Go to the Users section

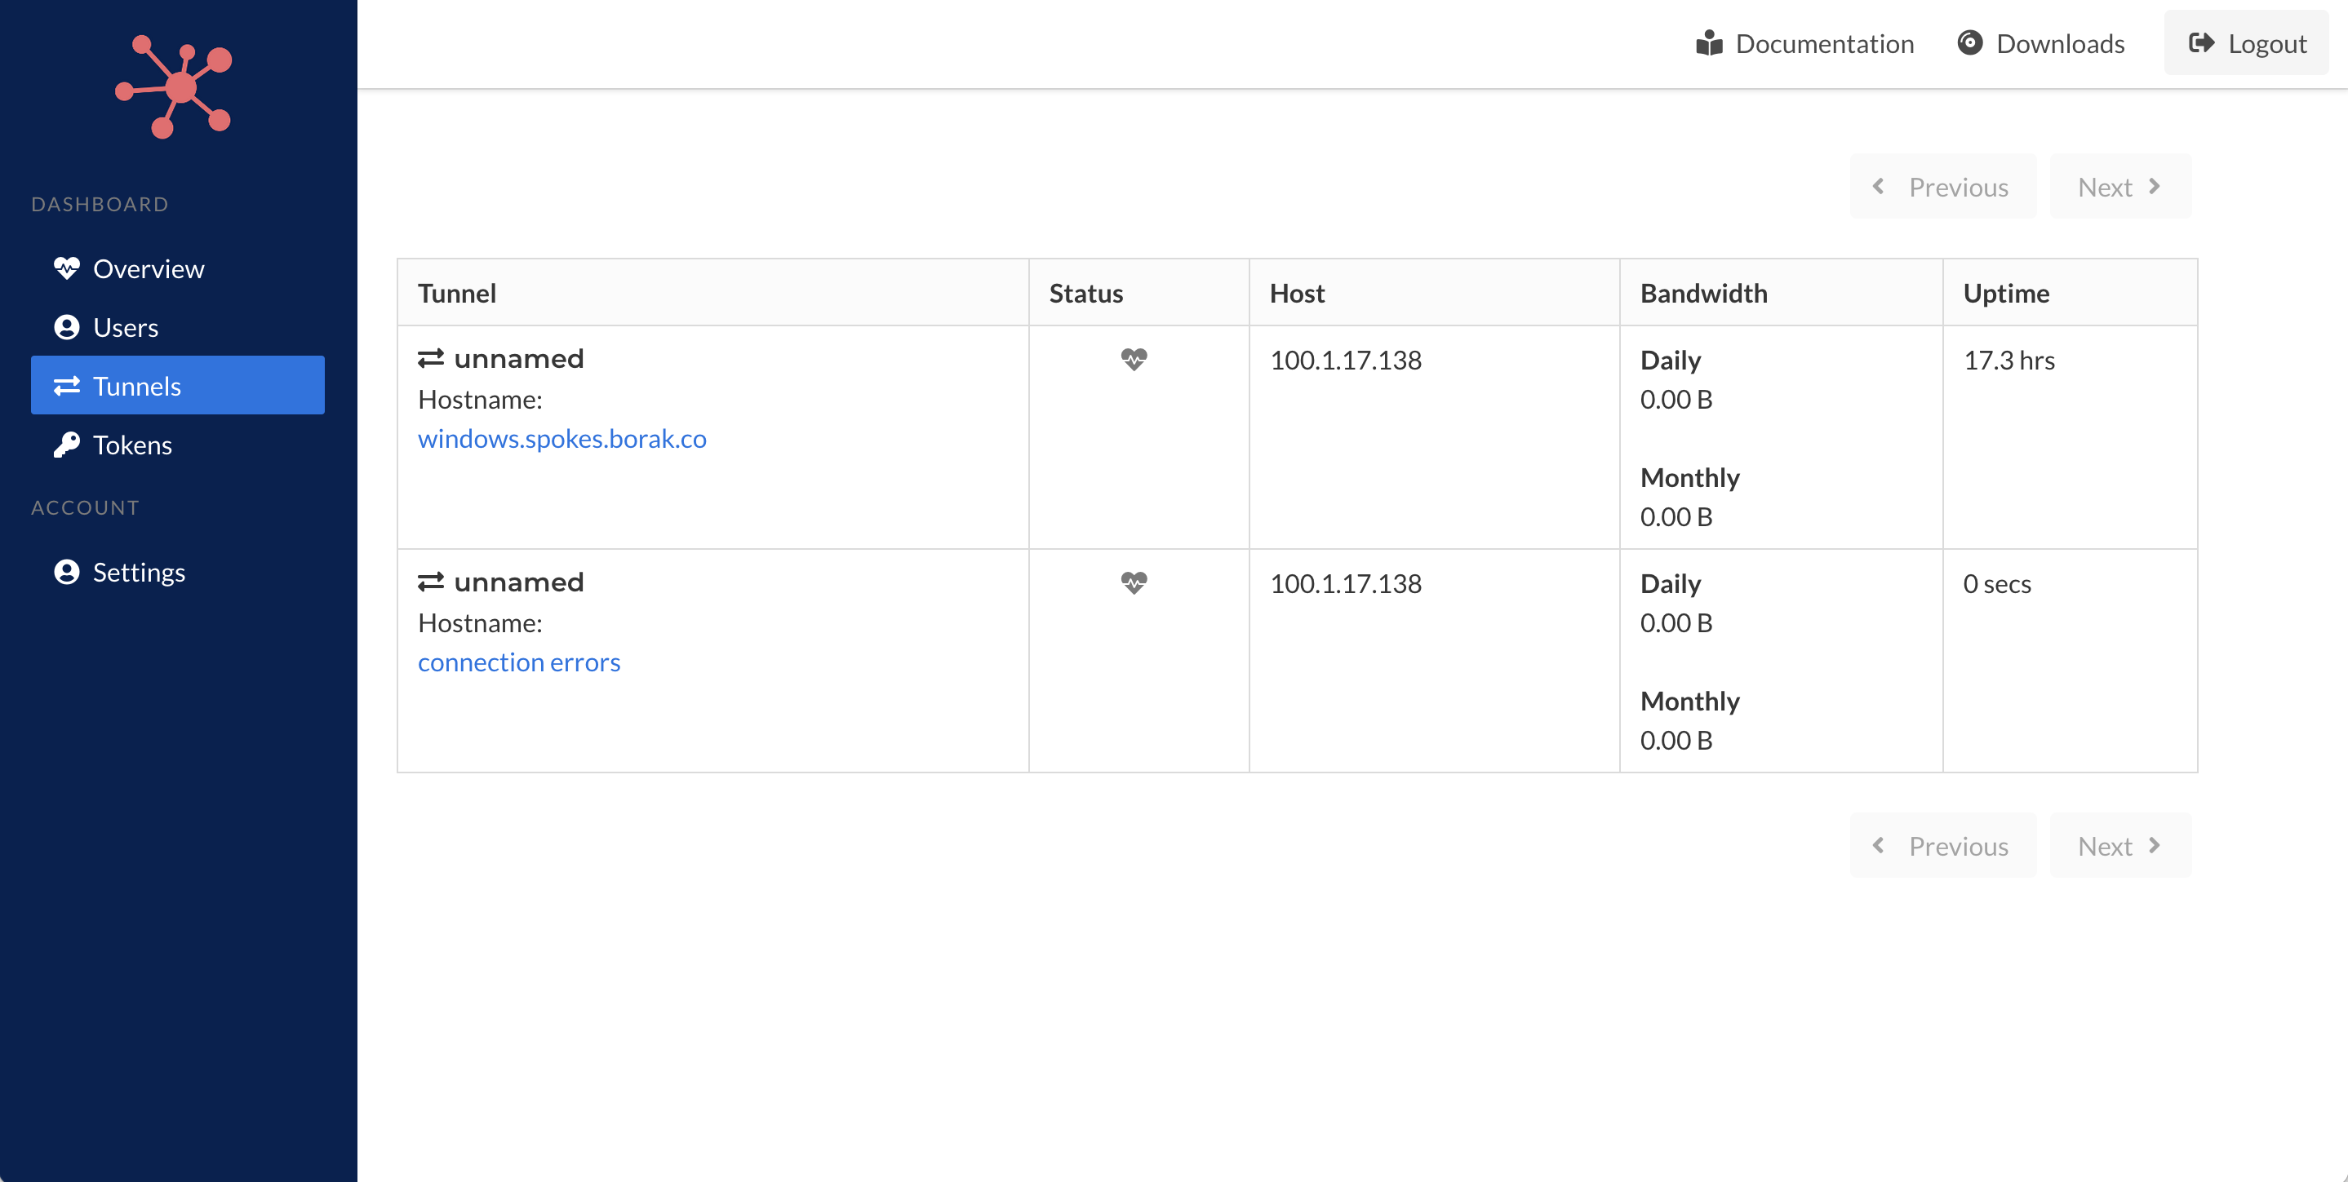point(178,327)
